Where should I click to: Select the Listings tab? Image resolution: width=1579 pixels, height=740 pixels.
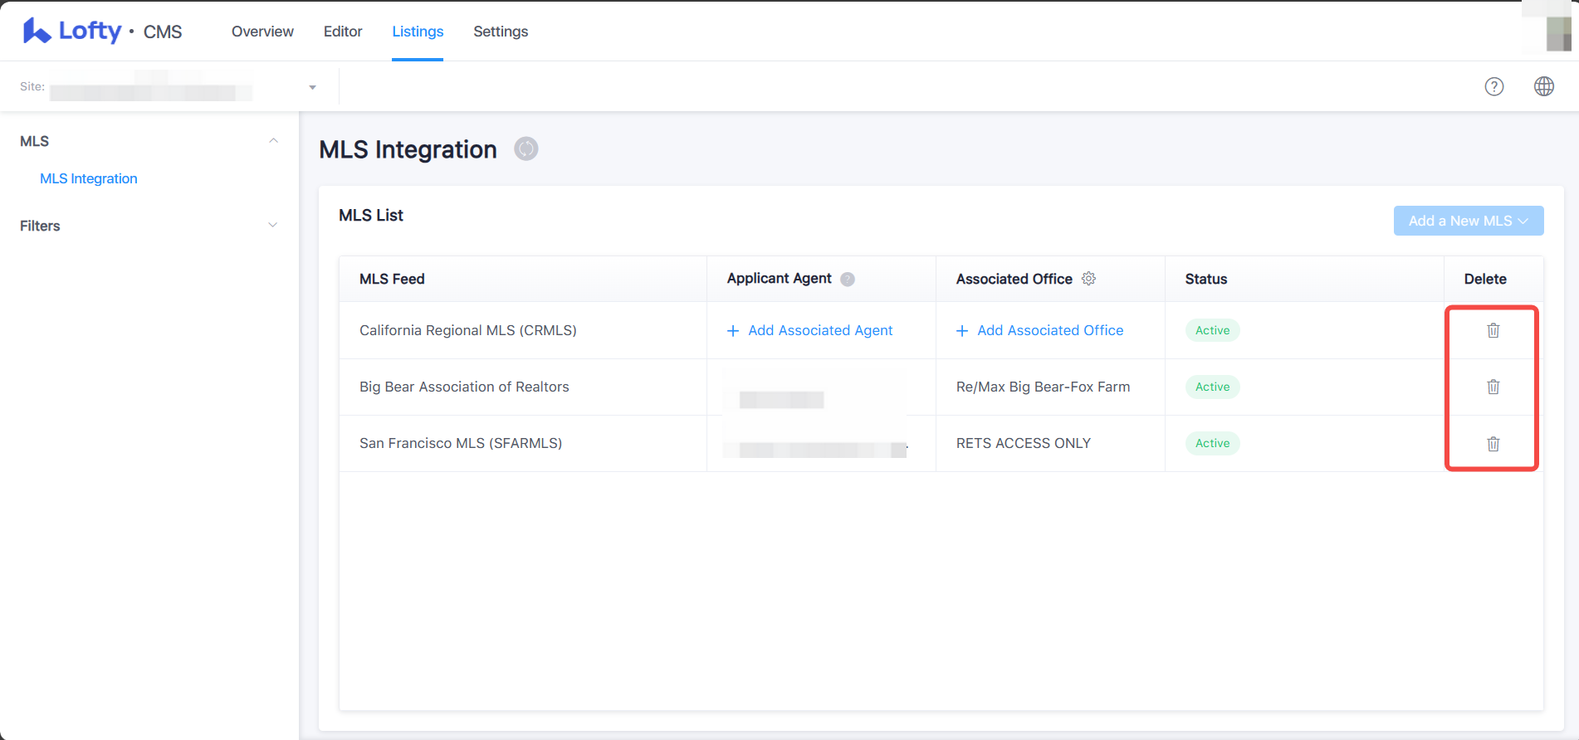coord(418,32)
